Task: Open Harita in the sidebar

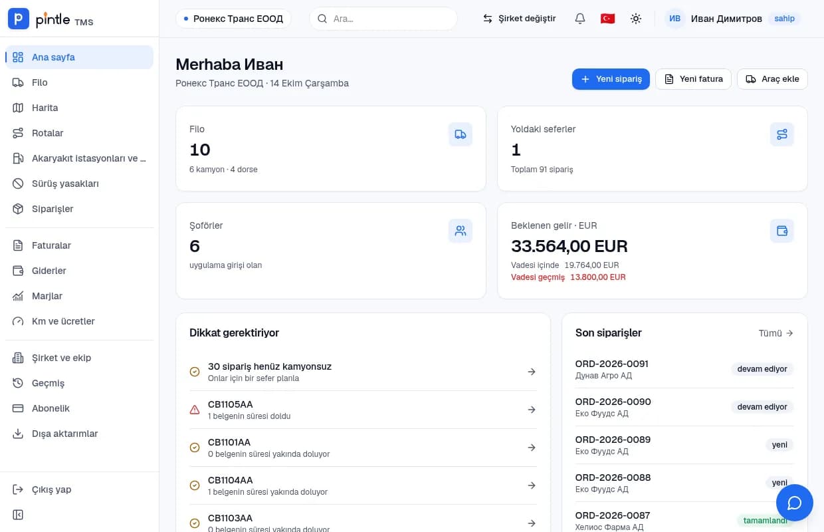Action: (x=80, y=108)
